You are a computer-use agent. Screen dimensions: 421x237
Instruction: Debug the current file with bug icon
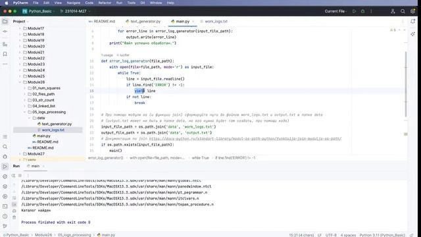click(362, 11)
